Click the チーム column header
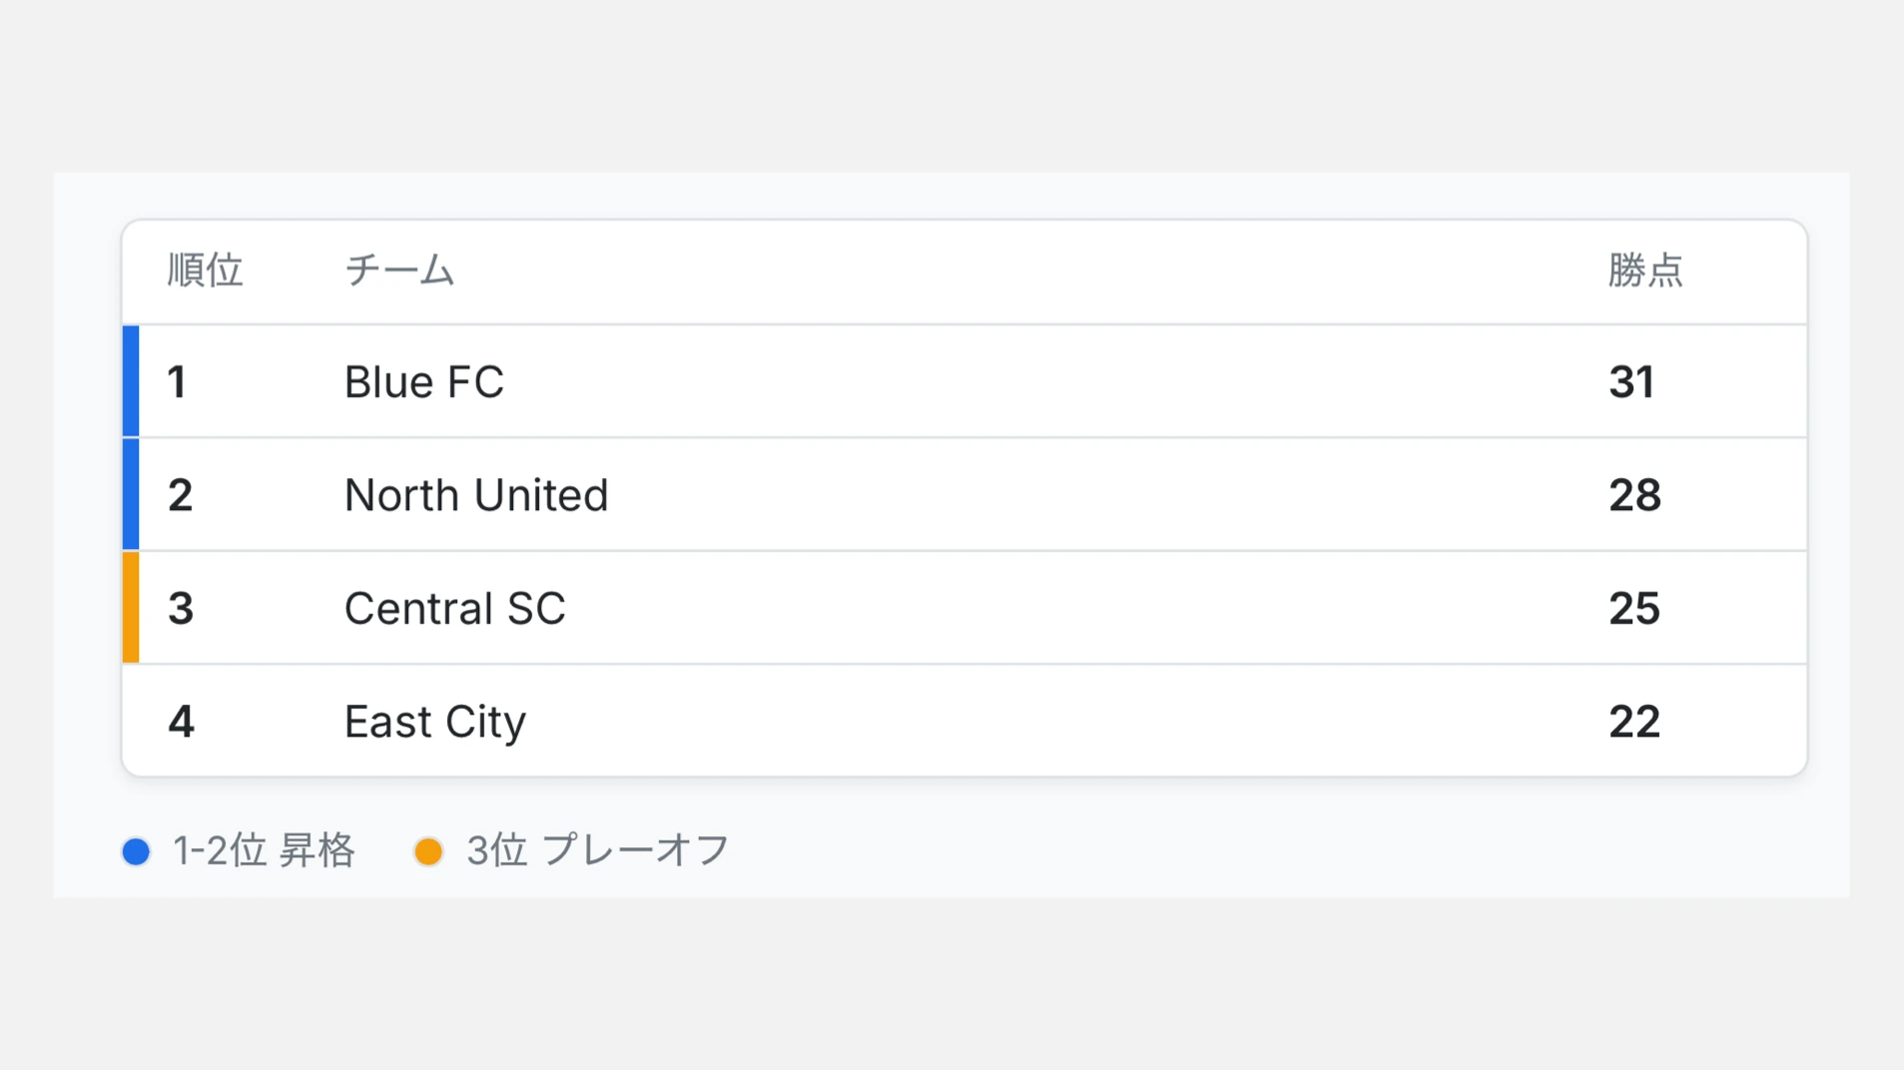Image resolution: width=1904 pixels, height=1070 pixels. [399, 270]
